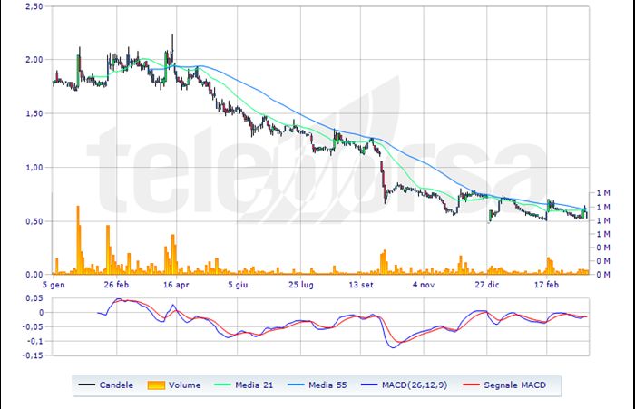Click the 13 set date axis label
This screenshot has height=409, width=635.
pyautogui.click(x=361, y=284)
